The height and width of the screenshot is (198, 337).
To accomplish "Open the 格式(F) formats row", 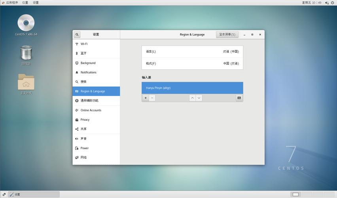I will click(x=192, y=63).
